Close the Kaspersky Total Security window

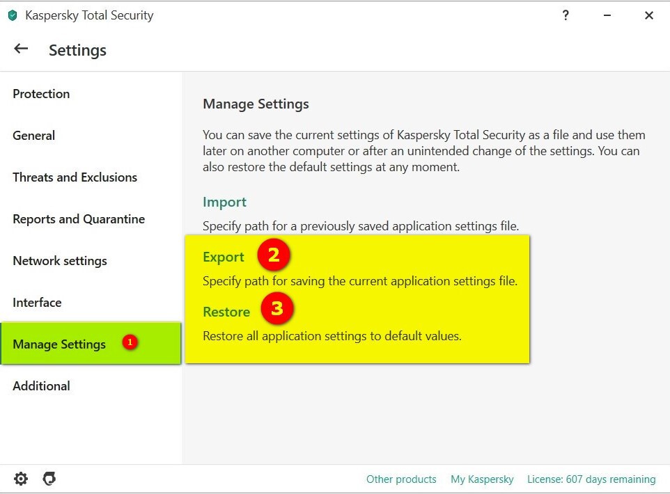coord(649,15)
